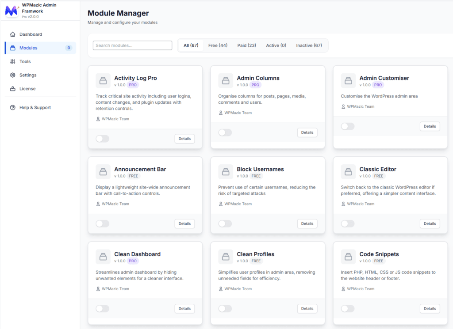453x329 pixels.
Task: Enable the Activity Log Pro module toggle
Action: (x=103, y=139)
